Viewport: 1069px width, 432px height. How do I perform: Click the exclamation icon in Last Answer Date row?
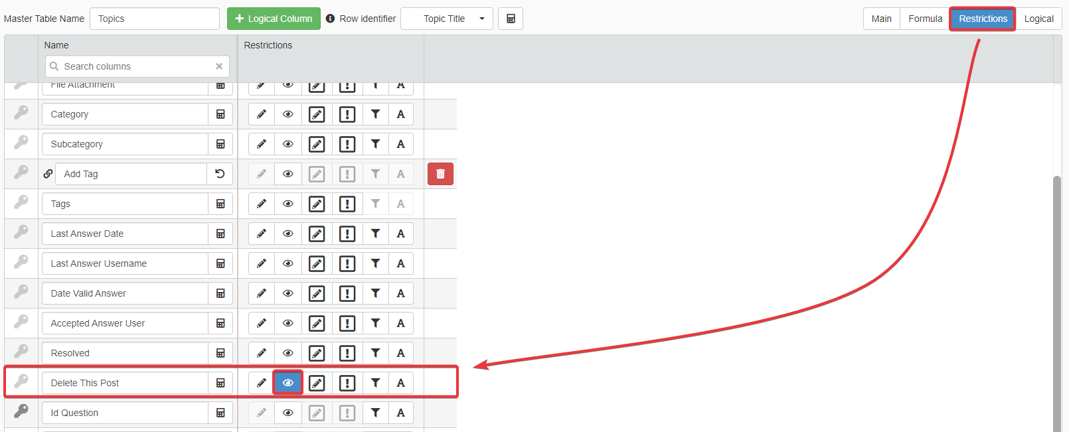[347, 234]
